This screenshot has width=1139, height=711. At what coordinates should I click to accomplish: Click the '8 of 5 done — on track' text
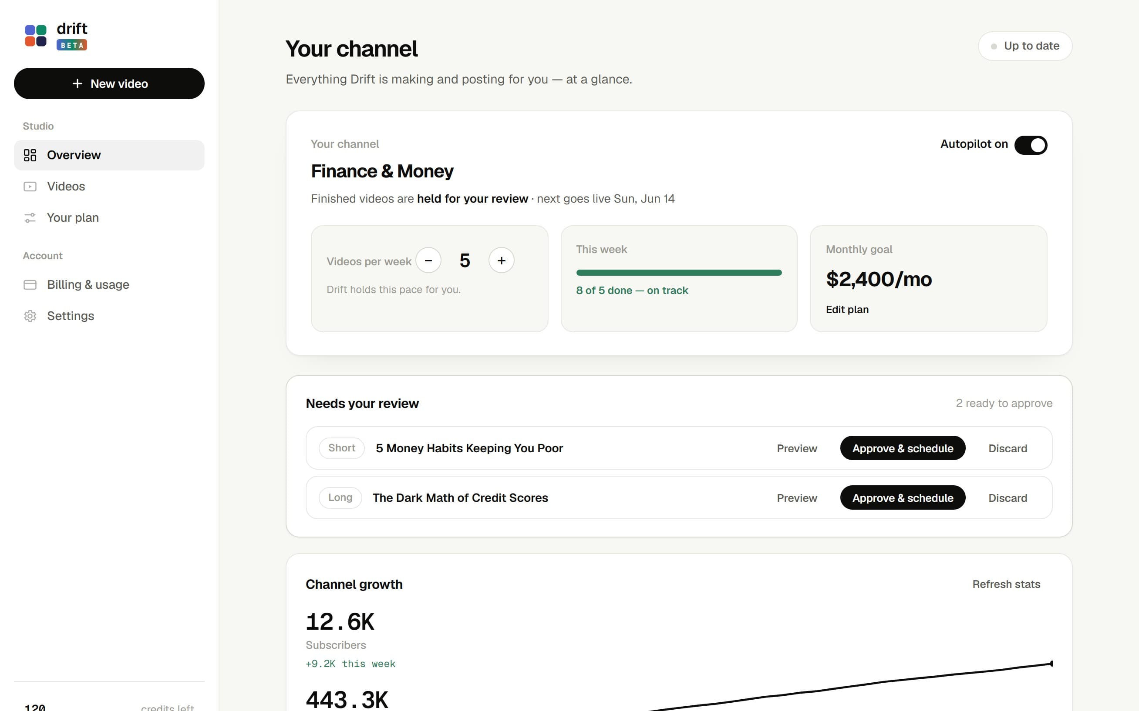(x=632, y=290)
